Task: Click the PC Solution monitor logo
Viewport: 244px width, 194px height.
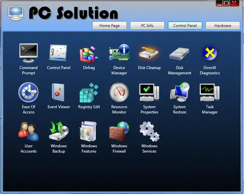Action: 16,13
